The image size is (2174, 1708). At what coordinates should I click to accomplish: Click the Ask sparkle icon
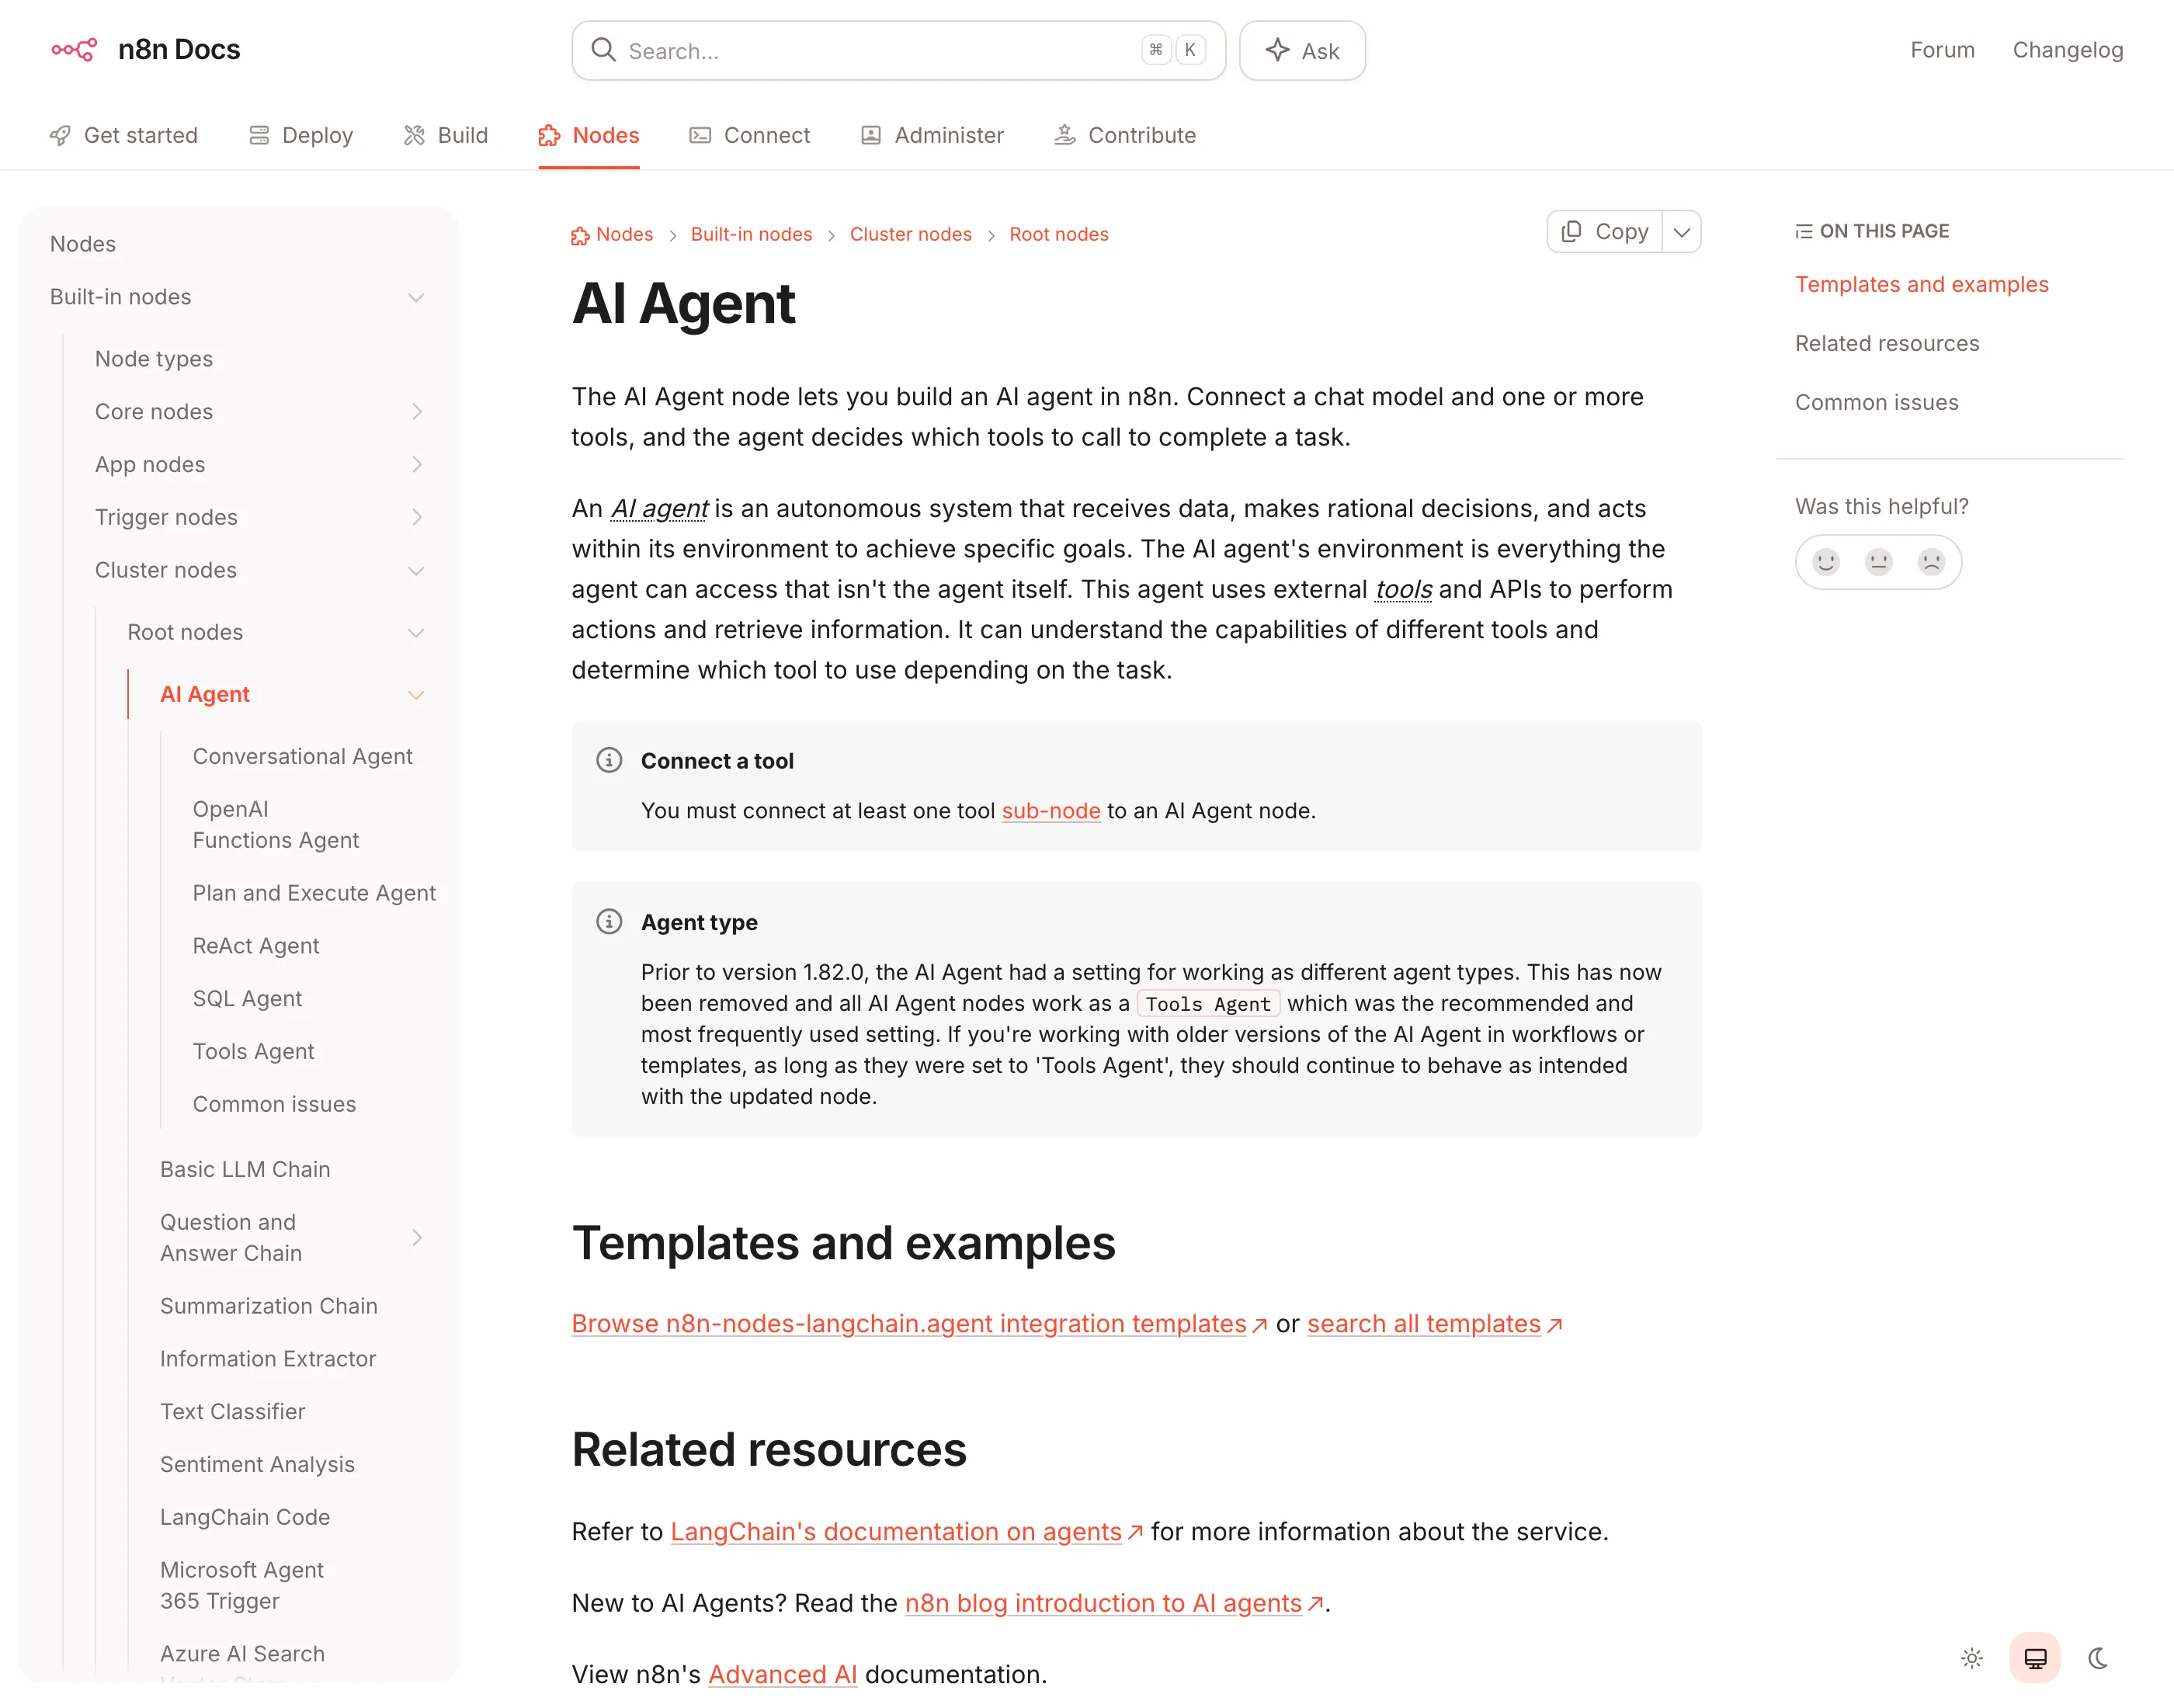1277,50
